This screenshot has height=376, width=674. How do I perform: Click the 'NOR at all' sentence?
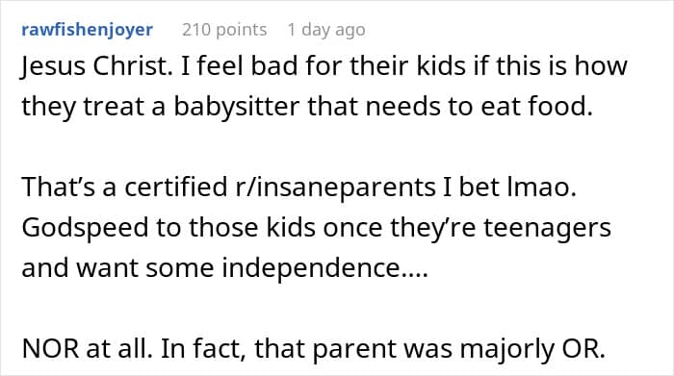pyautogui.click(x=87, y=348)
